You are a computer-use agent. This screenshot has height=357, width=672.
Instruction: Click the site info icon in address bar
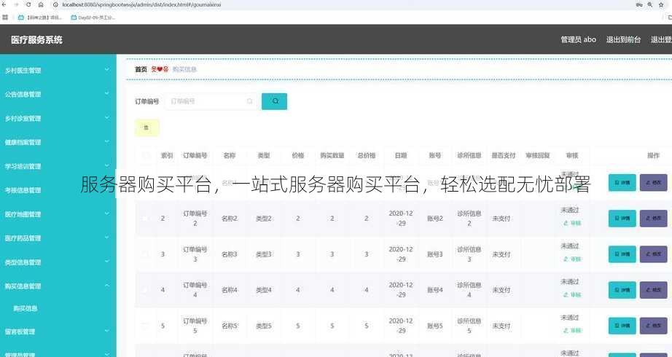click(55, 4)
